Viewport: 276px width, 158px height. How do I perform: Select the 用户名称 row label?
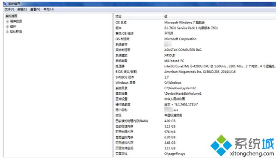point(121,110)
